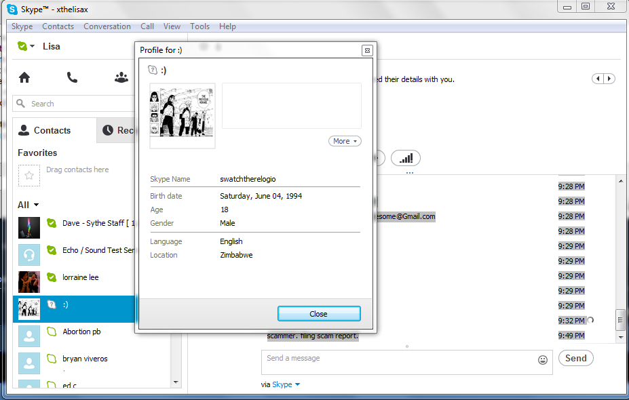Switch to the Recent tab

(x=117, y=130)
